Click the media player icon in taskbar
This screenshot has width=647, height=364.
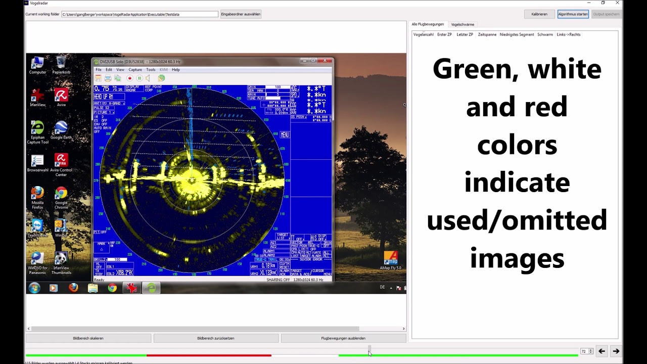click(54, 288)
